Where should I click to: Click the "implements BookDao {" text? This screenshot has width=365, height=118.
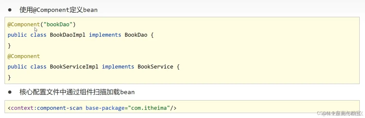(x=121, y=35)
